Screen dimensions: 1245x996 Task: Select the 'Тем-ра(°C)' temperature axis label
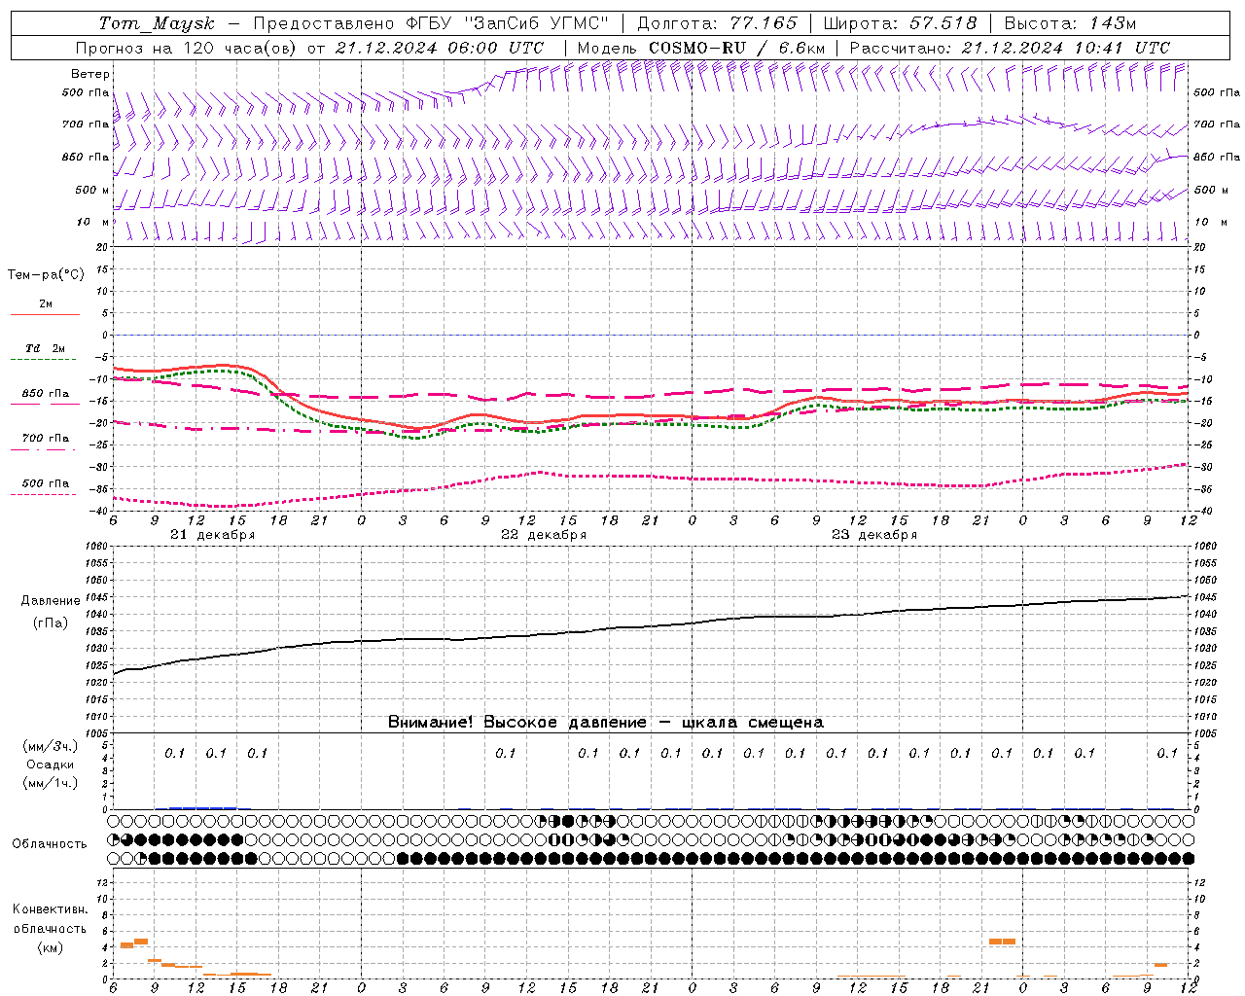click(46, 275)
